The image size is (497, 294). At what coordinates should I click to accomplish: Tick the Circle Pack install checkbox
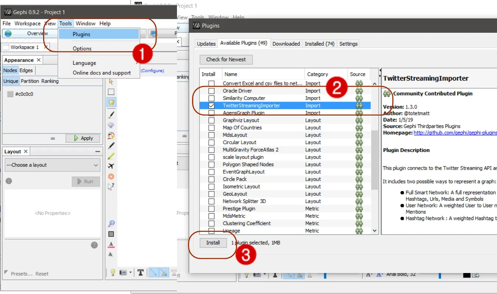tap(211, 179)
